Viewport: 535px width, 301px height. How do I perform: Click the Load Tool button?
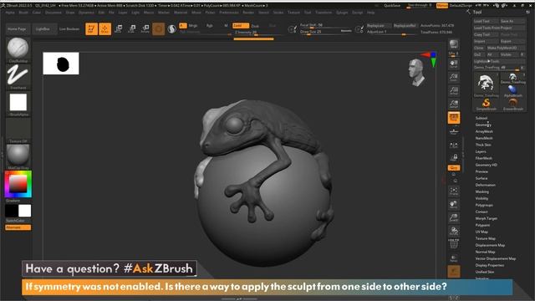(x=485, y=21)
